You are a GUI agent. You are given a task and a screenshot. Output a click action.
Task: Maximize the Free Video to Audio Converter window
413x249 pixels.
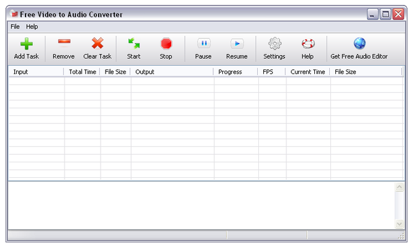pyautogui.click(x=386, y=14)
